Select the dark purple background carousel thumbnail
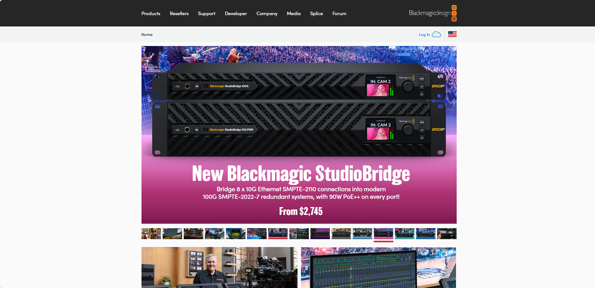Viewport: 595px width, 288px height. 320,233
